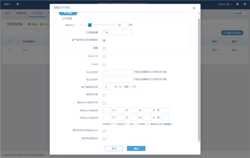Click 关闭worm的时间 hour field
Image resolution: width=250 pixels, height=158 pixels.
point(134,118)
